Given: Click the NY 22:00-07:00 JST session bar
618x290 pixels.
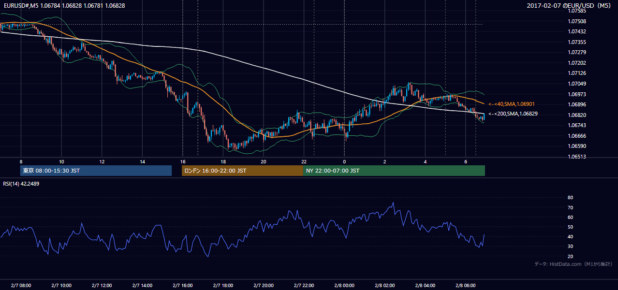Looking at the screenshot, I should point(394,171).
